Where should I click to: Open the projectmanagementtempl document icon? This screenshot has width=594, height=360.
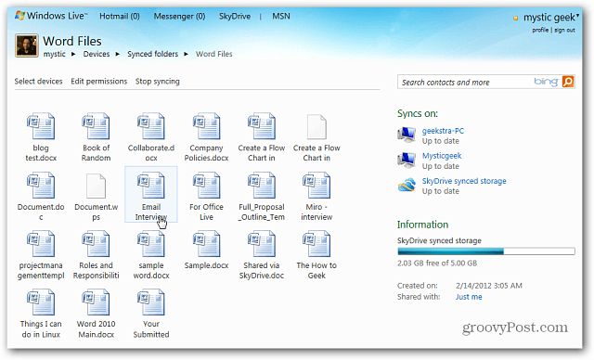41,244
